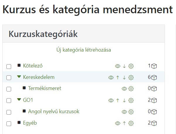Screen dimensions: 176x134
Task: Move Kereskedelem category down with arrow
Action: pyautogui.click(x=124, y=78)
